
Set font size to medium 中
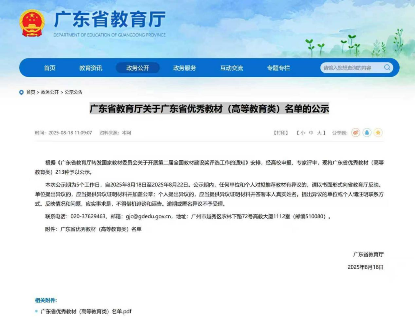pos(311,133)
